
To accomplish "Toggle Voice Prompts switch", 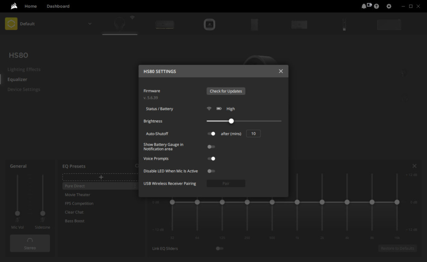I will click(x=211, y=159).
